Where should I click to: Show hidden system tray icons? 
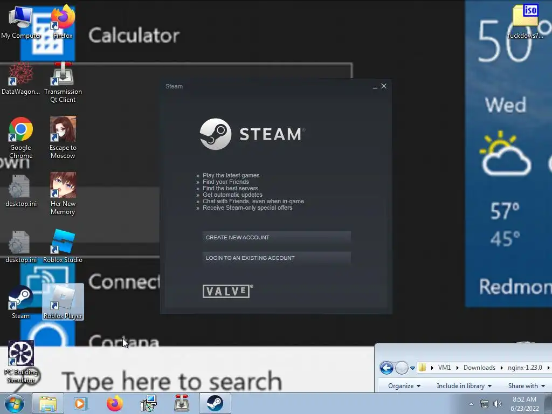coord(471,404)
